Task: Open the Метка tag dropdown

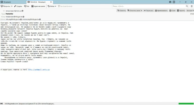Action: coord(52,6)
